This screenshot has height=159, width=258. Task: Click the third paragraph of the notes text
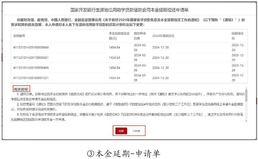(127, 117)
